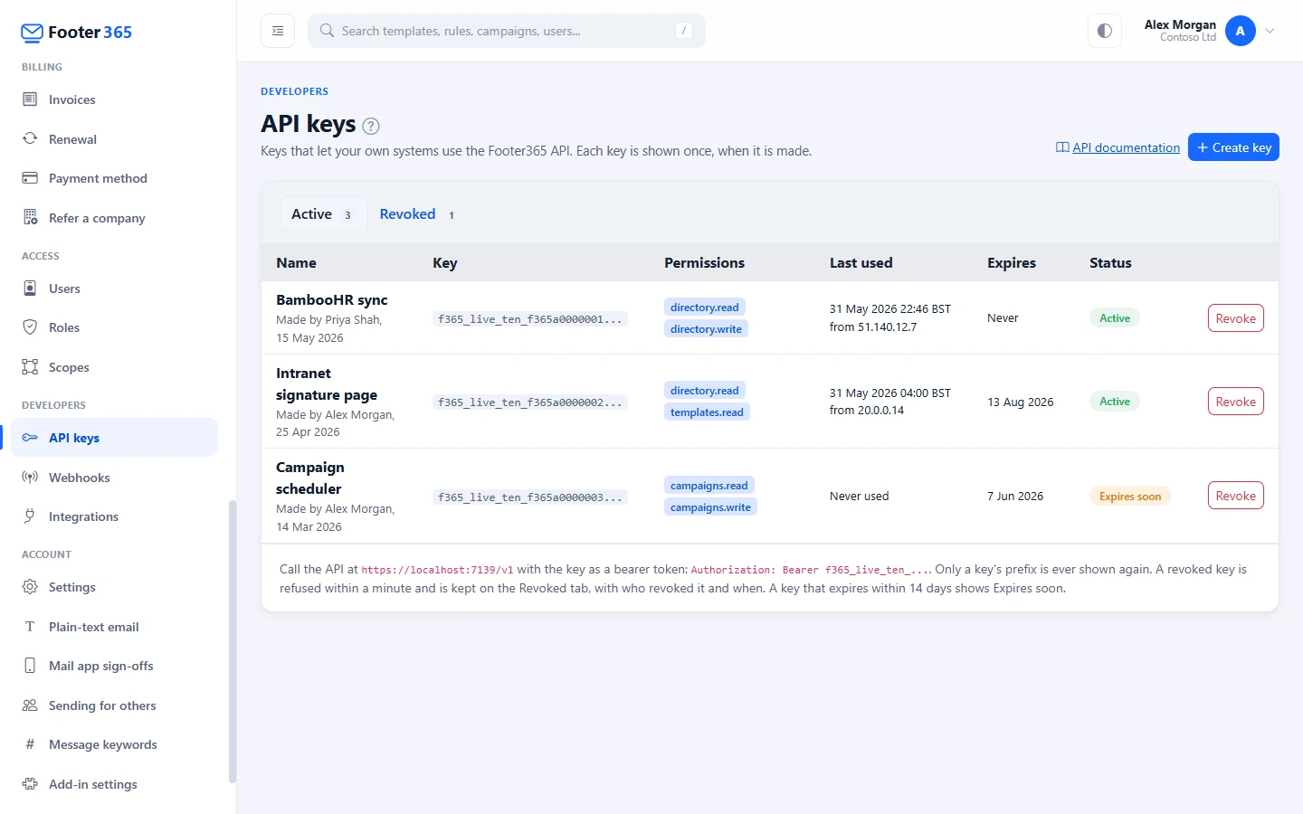This screenshot has height=814, width=1303.
Task: Open the Plain-text email page
Action: (x=114, y=627)
